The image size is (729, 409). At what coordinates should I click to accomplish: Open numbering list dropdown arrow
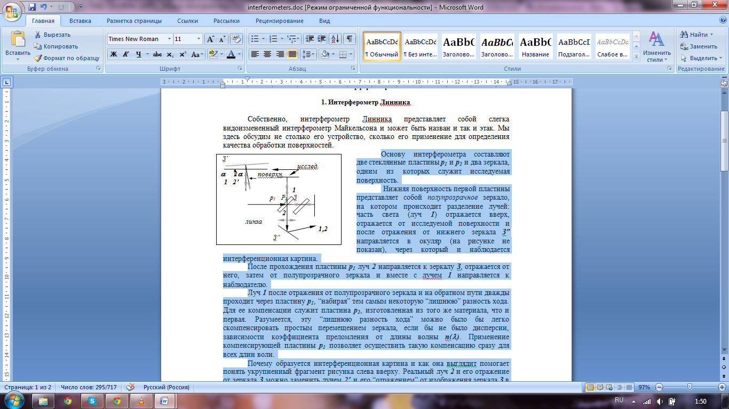pos(282,39)
